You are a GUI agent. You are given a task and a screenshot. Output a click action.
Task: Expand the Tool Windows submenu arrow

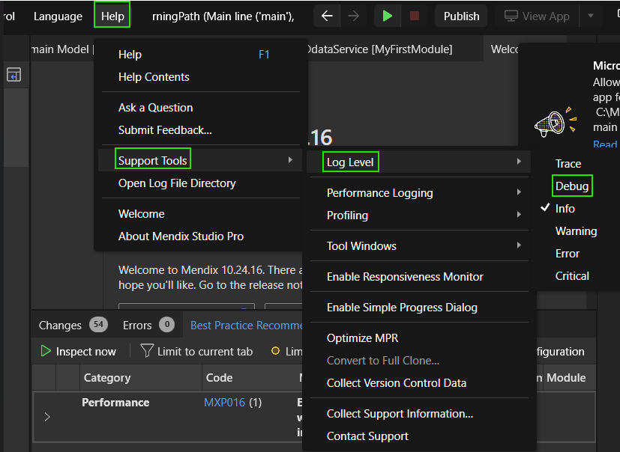pyautogui.click(x=519, y=245)
